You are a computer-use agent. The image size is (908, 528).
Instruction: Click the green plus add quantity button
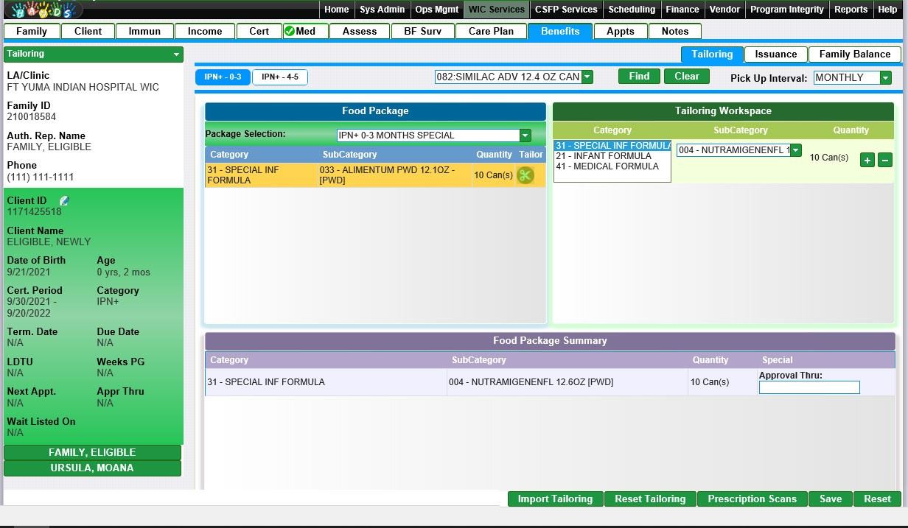(x=867, y=160)
